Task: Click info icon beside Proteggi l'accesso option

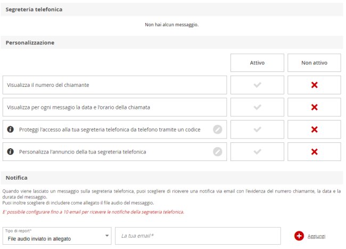Action: point(10,129)
